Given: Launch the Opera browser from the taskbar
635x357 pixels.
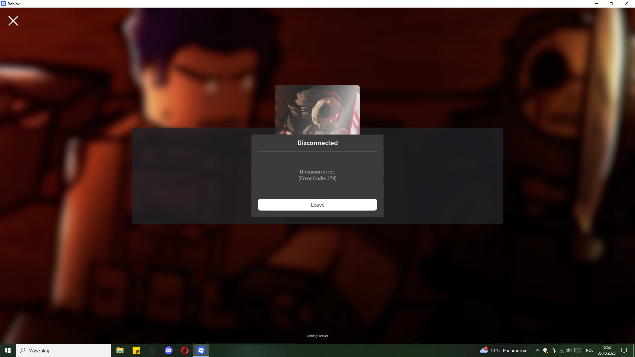Looking at the screenshot, I should (185, 350).
